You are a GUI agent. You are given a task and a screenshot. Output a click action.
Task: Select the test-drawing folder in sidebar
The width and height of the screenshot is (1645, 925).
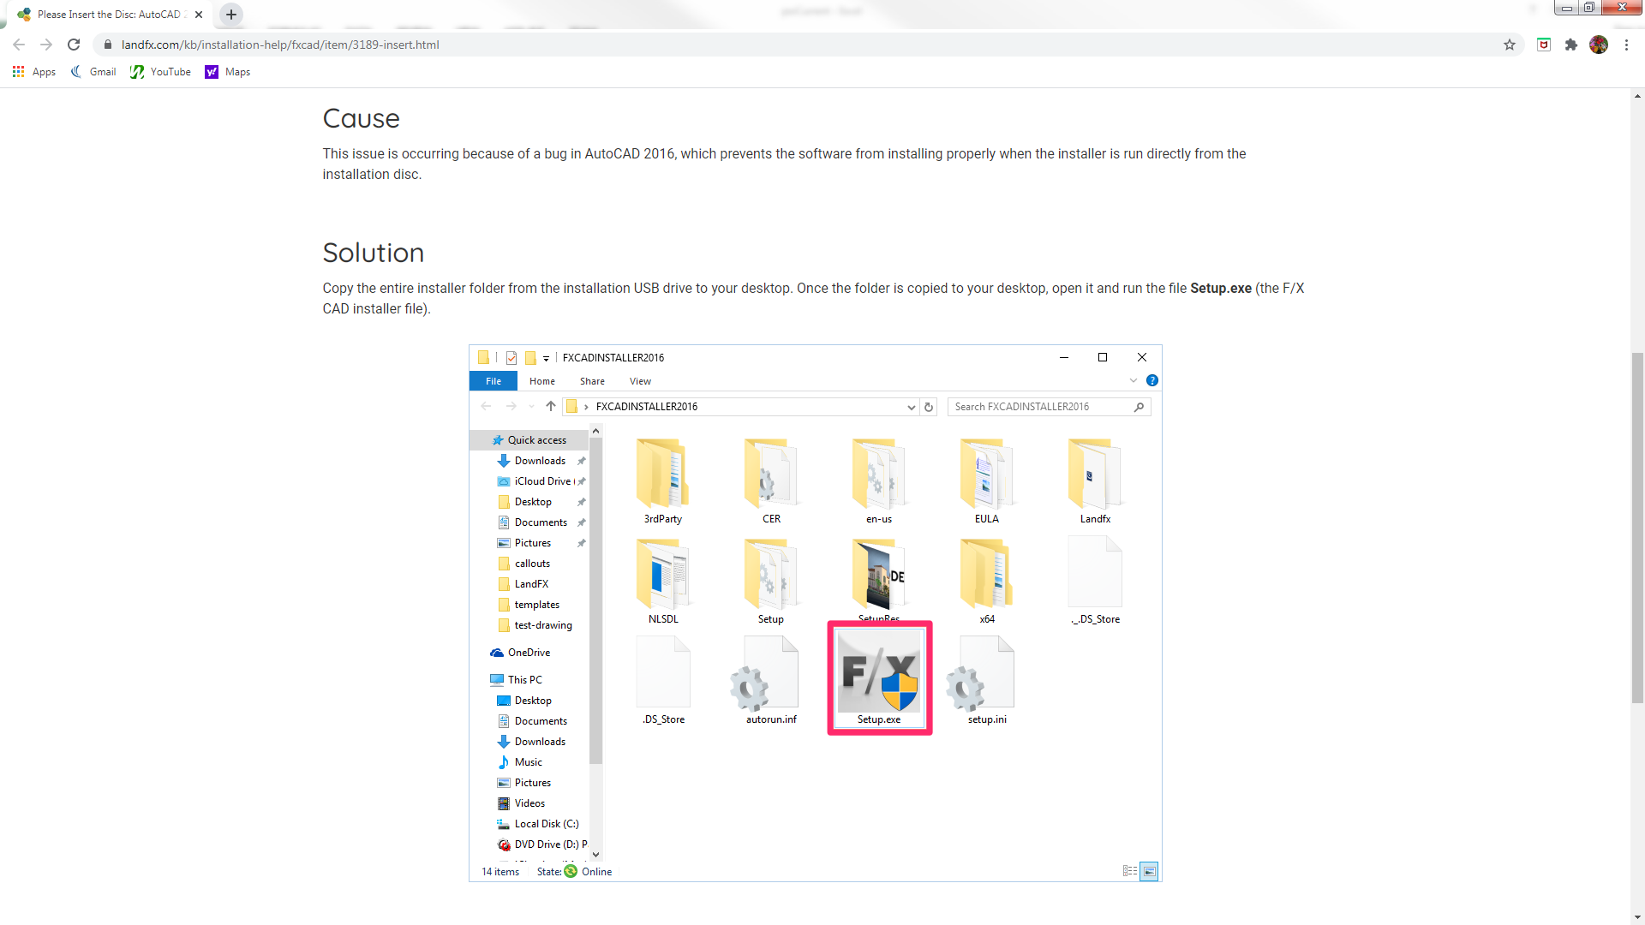point(535,625)
